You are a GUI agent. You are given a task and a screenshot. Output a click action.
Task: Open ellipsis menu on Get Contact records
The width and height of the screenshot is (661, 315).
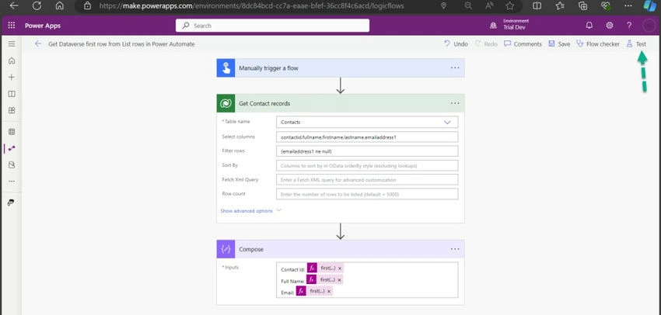pyautogui.click(x=455, y=103)
